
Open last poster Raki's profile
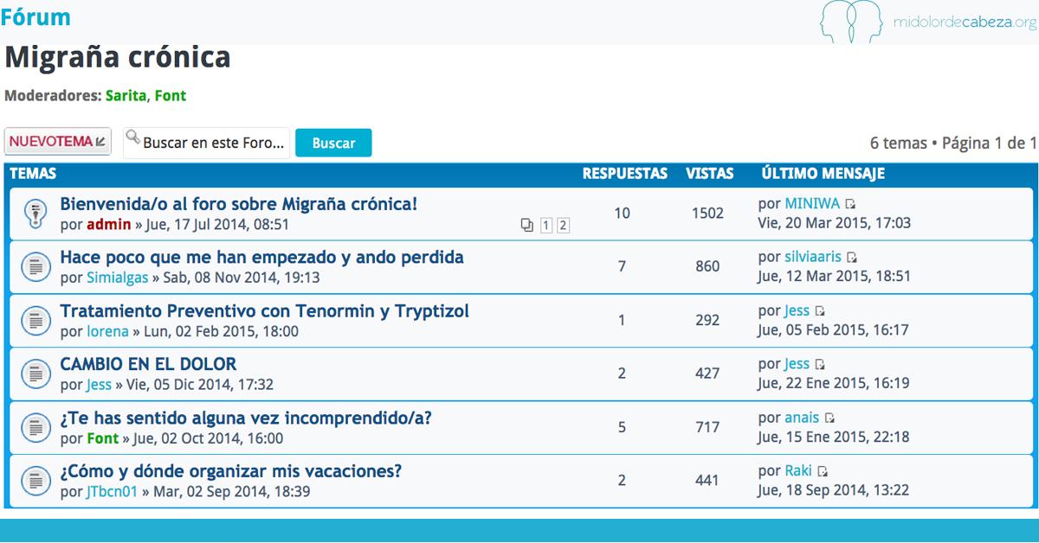coord(798,472)
